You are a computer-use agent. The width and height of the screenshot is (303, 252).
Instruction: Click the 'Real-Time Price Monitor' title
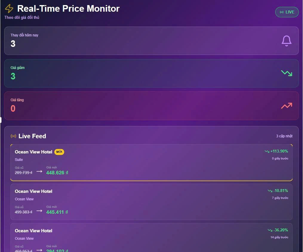[x=68, y=9]
